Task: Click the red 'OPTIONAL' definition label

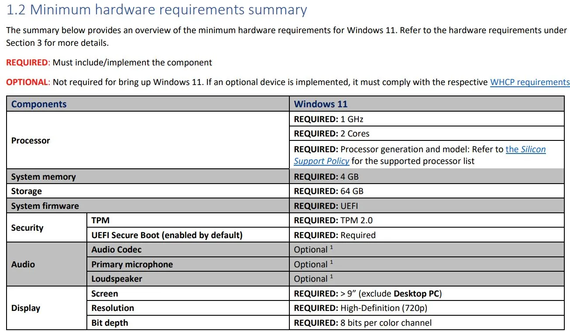Action: 27,82
